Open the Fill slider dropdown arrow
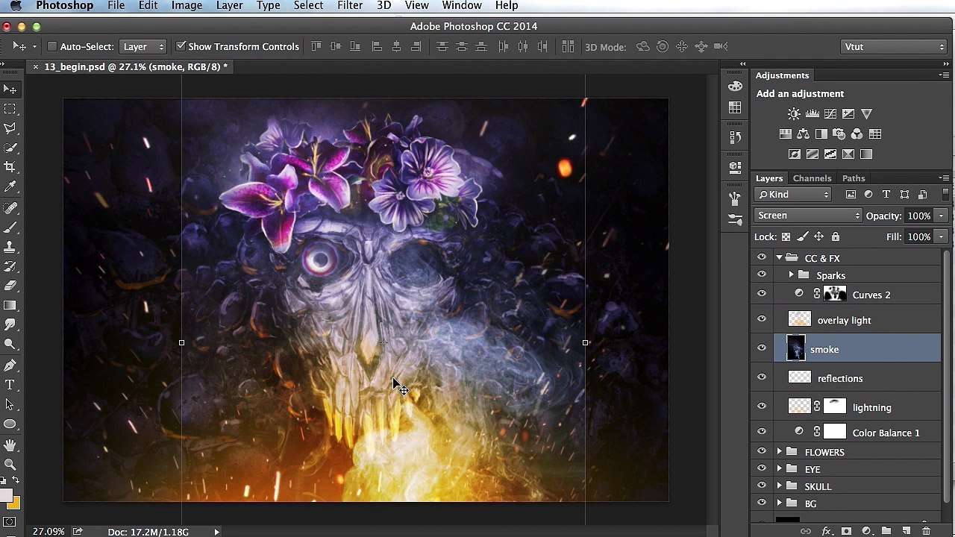Screen dimensions: 955x537 pyautogui.click(x=942, y=236)
